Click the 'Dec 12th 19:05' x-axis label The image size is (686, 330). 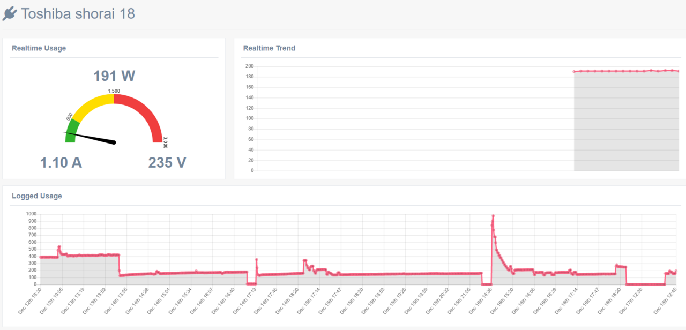click(x=51, y=301)
